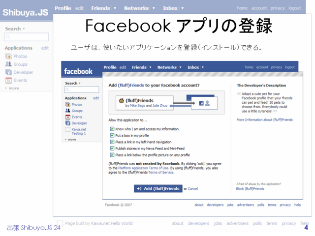Expand 'more' under Kawa.net Testing 1 in sidebar
Screen dimensions: 315x236
point(70,140)
